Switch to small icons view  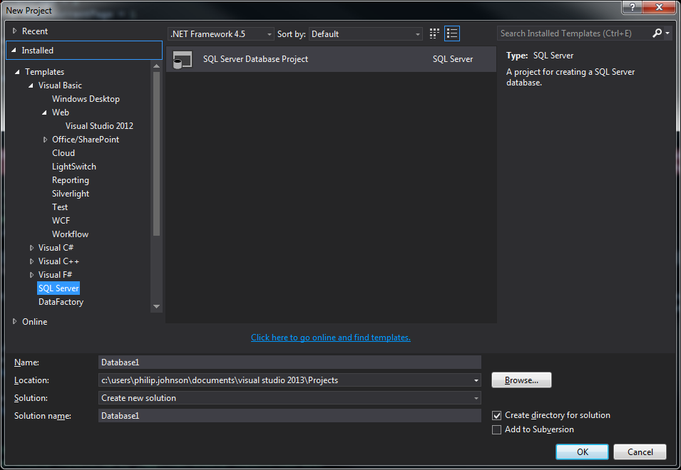click(435, 33)
